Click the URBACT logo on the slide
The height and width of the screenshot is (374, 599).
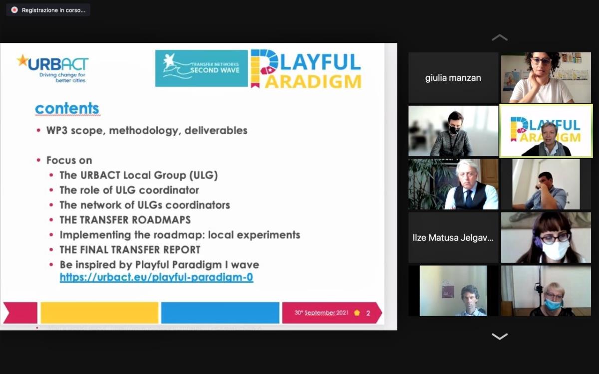pyautogui.click(x=53, y=68)
